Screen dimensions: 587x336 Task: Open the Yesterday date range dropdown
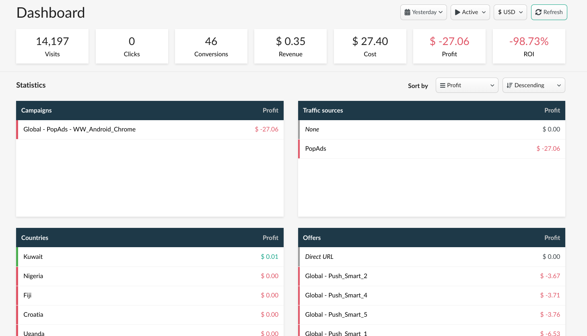click(424, 12)
